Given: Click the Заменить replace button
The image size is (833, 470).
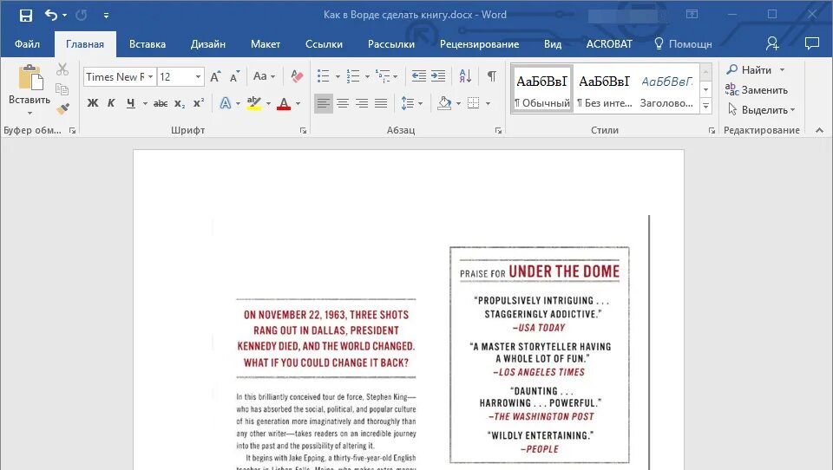Looking at the screenshot, I should click(x=757, y=90).
